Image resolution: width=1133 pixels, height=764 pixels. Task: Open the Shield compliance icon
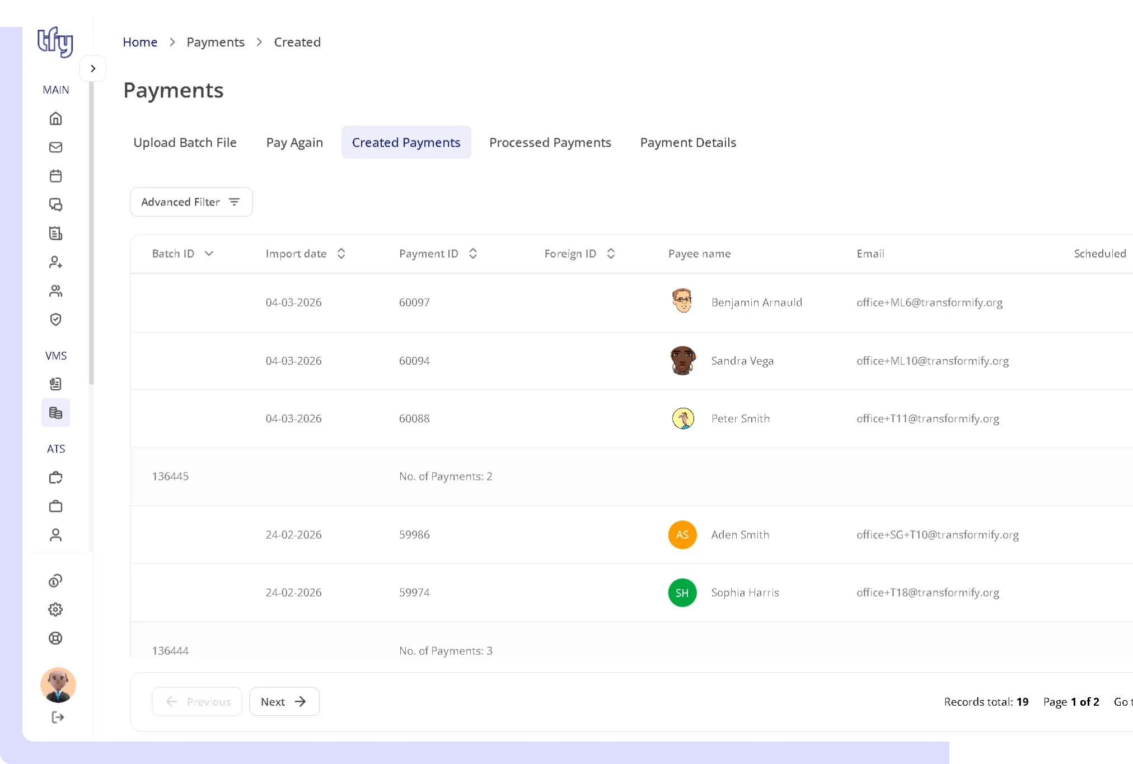56,319
